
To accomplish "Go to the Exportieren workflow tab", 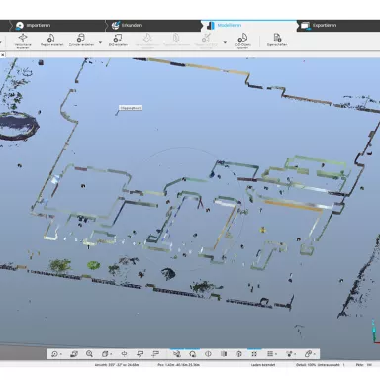I will pos(339,26).
